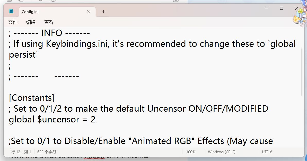
Task: Open the 编辑 menu
Action: point(31,22)
